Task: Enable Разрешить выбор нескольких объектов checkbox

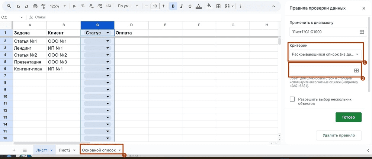Action: point(292,99)
